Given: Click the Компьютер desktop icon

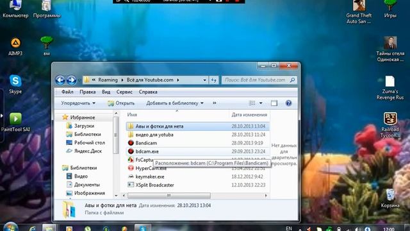Looking at the screenshot, I should [15, 10].
